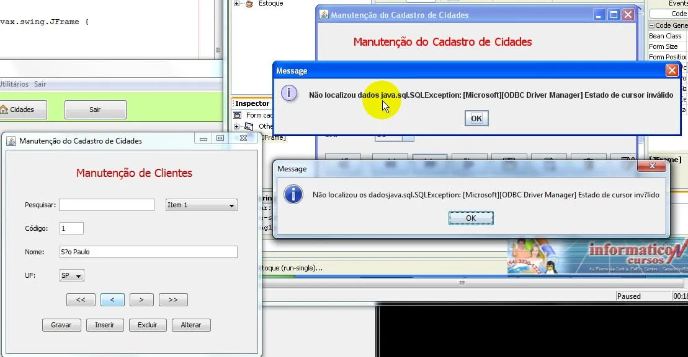Click OK in the lower Message dialog
This screenshot has height=357, width=688.
471,218
